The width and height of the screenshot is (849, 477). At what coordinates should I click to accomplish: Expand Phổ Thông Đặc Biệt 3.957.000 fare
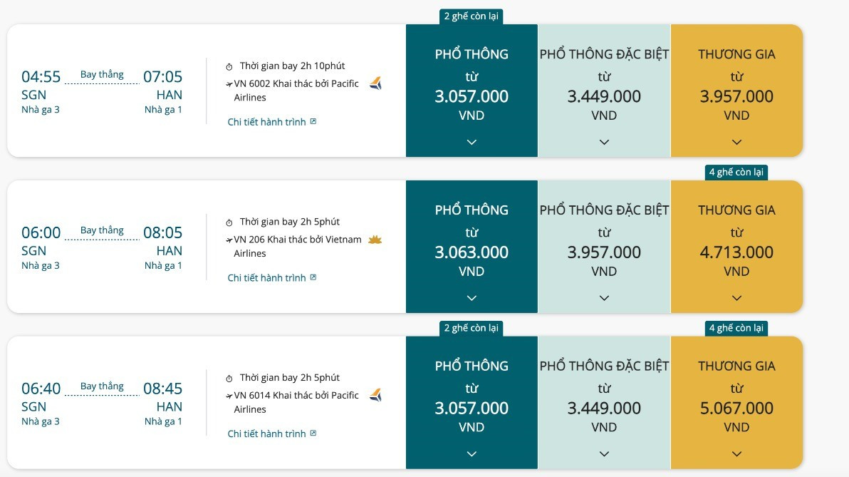pyautogui.click(x=604, y=298)
